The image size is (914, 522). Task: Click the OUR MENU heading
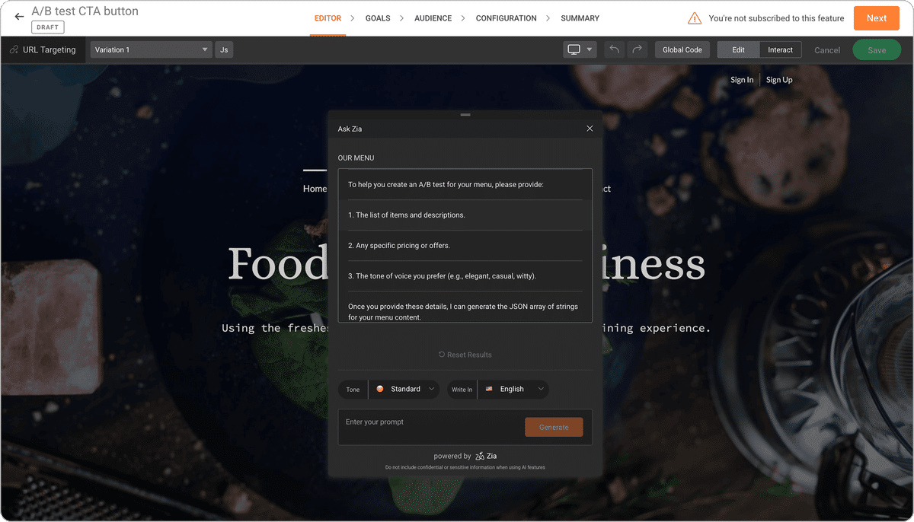pyautogui.click(x=356, y=158)
